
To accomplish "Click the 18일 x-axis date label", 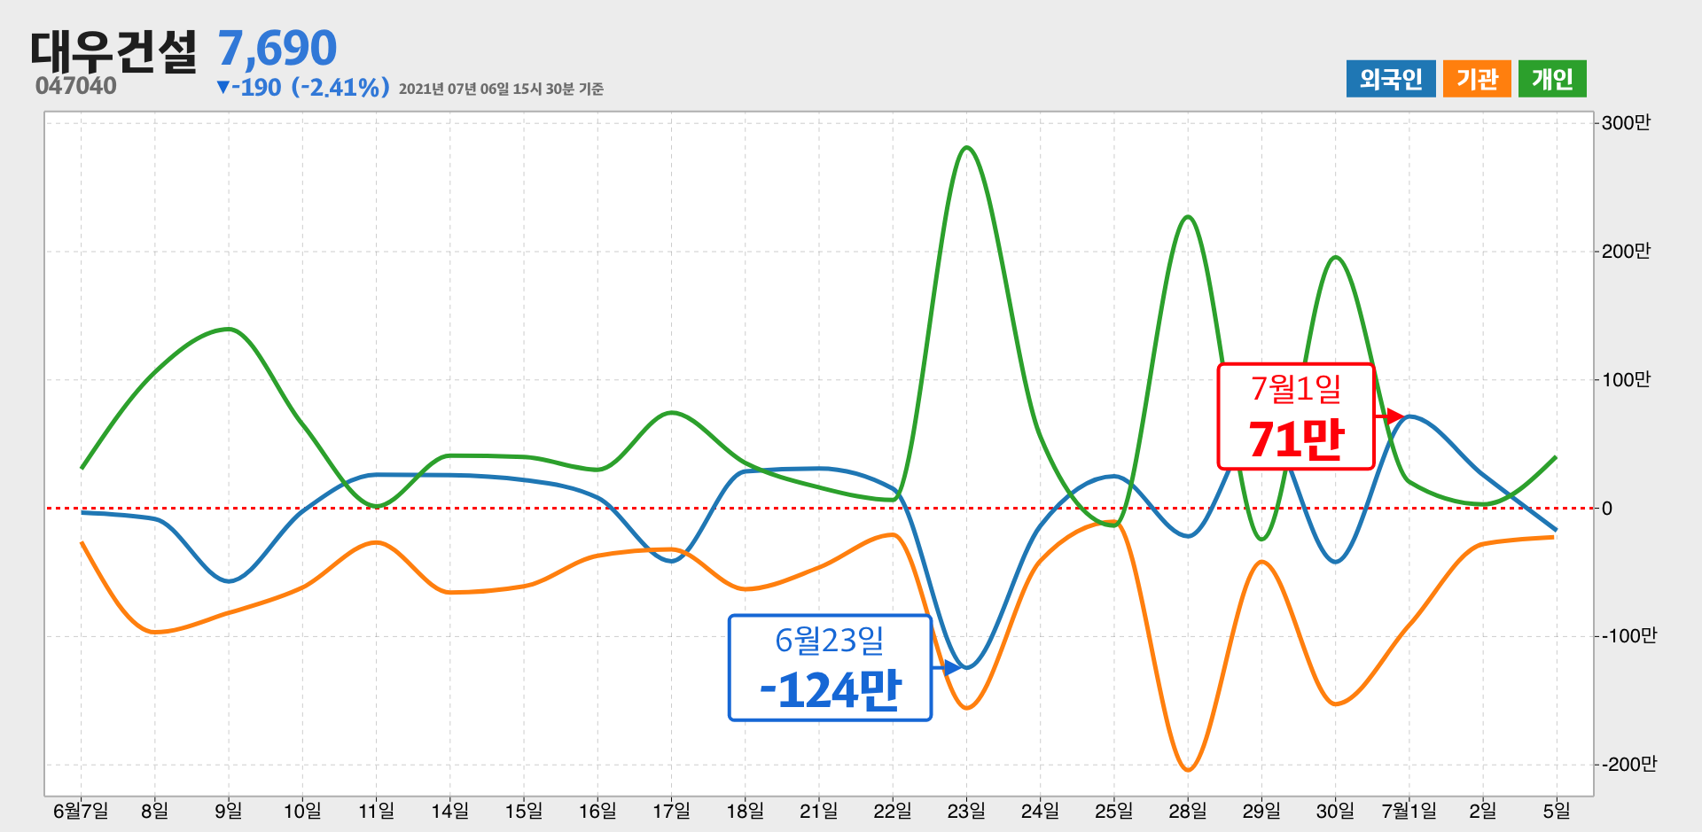I will click(745, 811).
